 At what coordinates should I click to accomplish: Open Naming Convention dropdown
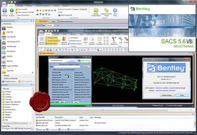pos(89,9)
